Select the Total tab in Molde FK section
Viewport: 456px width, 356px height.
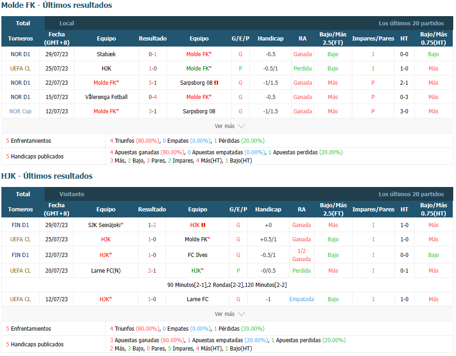(x=23, y=23)
